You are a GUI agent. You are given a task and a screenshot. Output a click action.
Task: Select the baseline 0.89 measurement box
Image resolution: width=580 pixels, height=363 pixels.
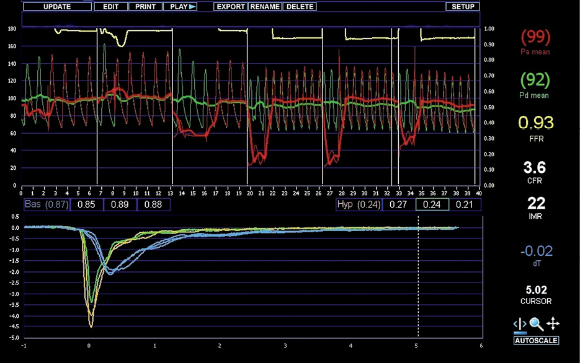click(x=120, y=204)
